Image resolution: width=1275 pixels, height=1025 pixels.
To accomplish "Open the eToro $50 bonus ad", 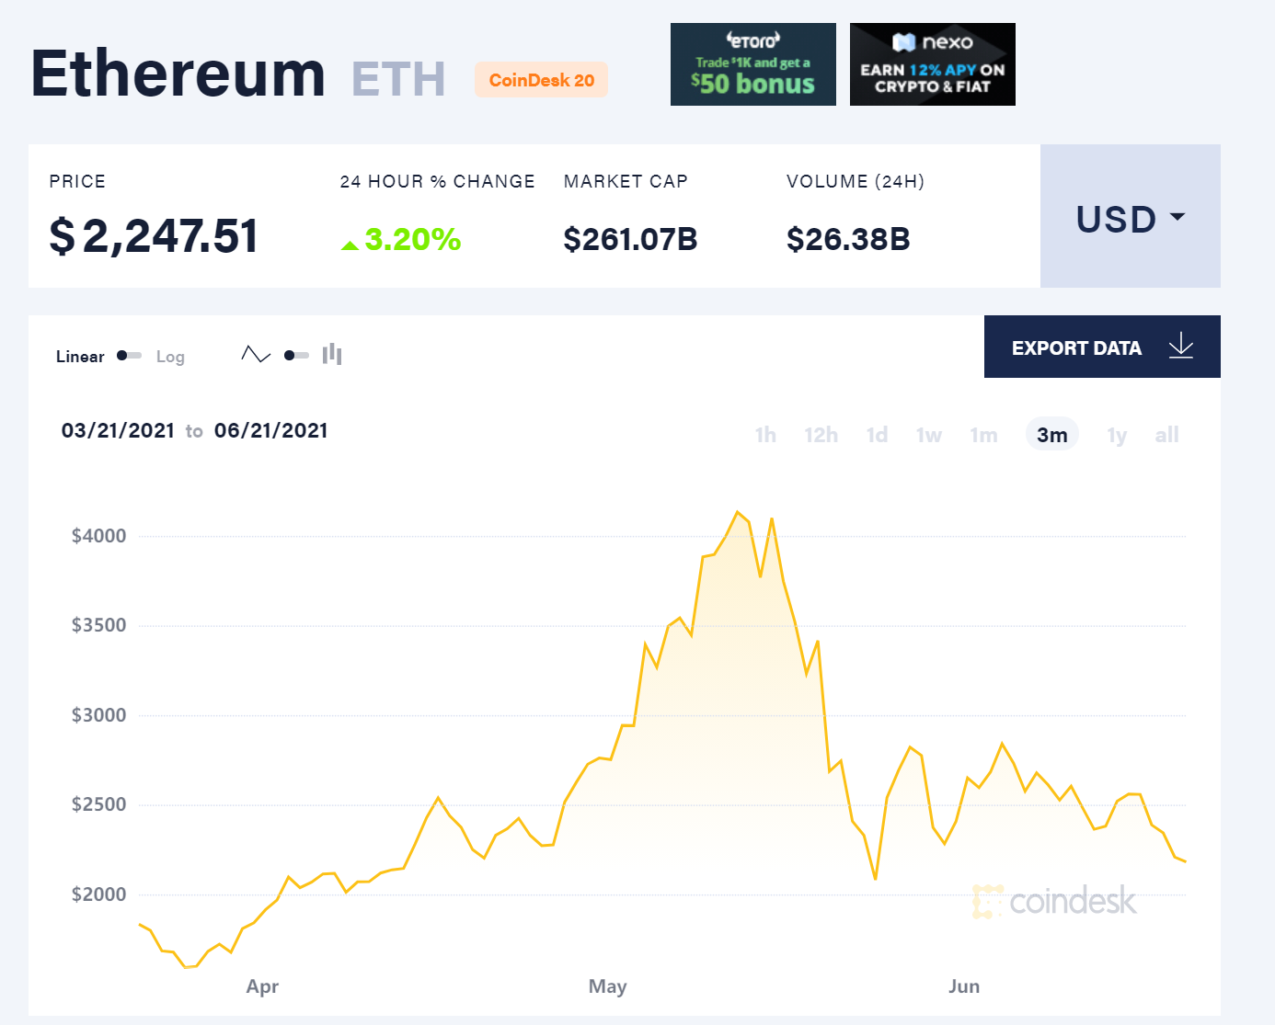I will click(752, 64).
